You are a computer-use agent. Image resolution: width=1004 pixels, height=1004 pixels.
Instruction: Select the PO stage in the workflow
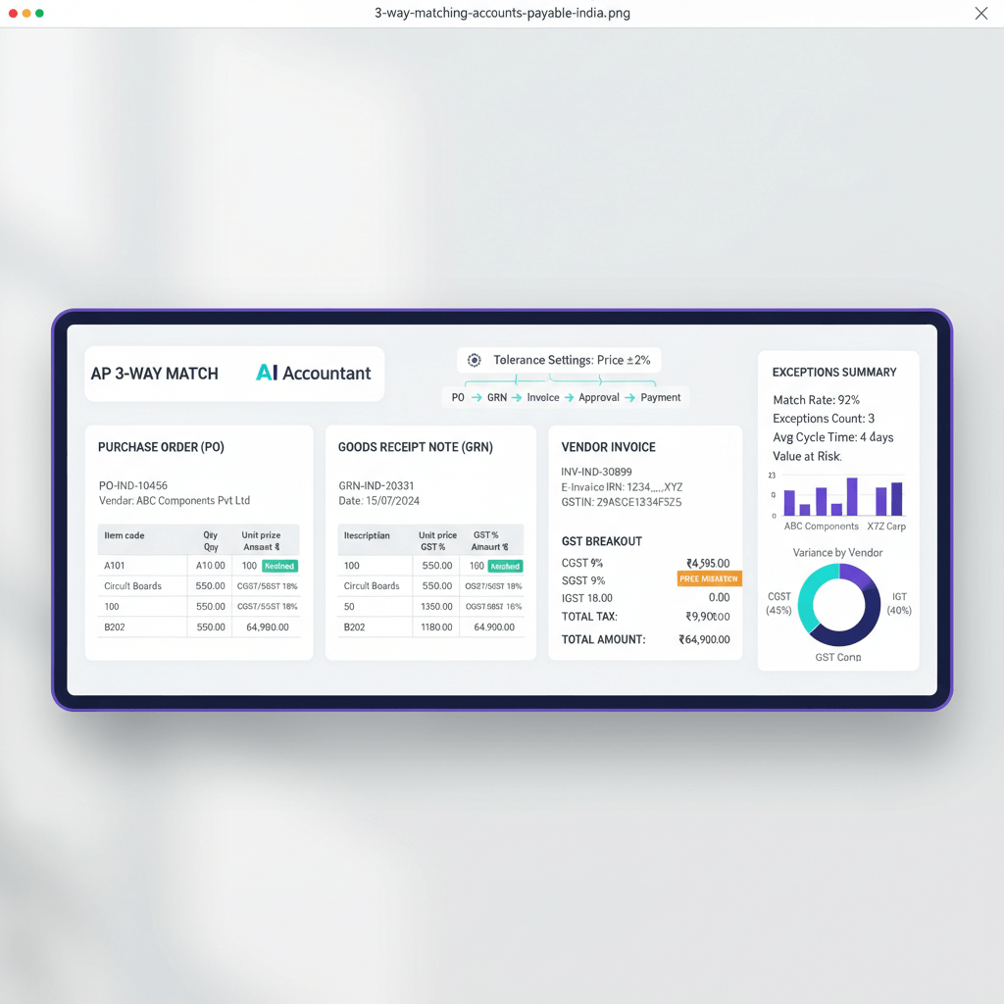point(457,398)
